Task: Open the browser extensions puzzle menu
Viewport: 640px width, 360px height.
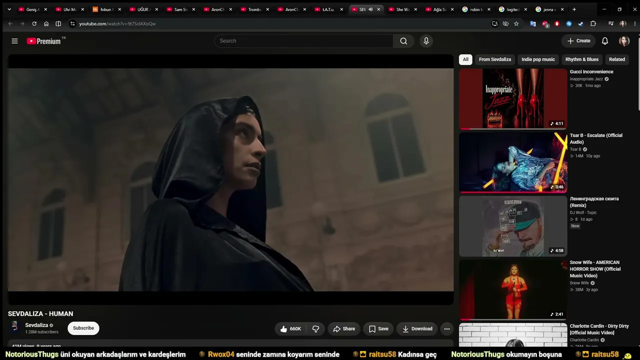Action: tap(593, 23)
